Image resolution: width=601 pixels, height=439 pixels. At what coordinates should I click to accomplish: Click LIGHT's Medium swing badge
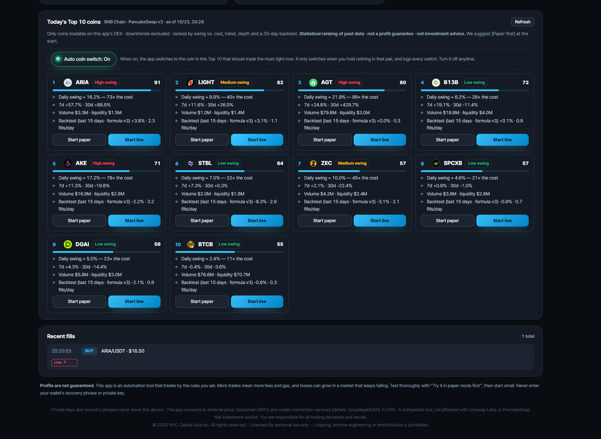(x=235, y=82)
